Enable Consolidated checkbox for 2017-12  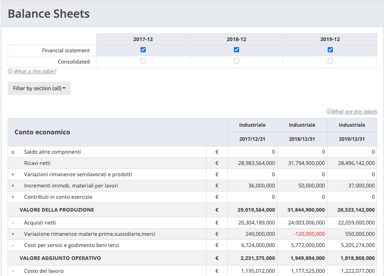click(143, 61)
